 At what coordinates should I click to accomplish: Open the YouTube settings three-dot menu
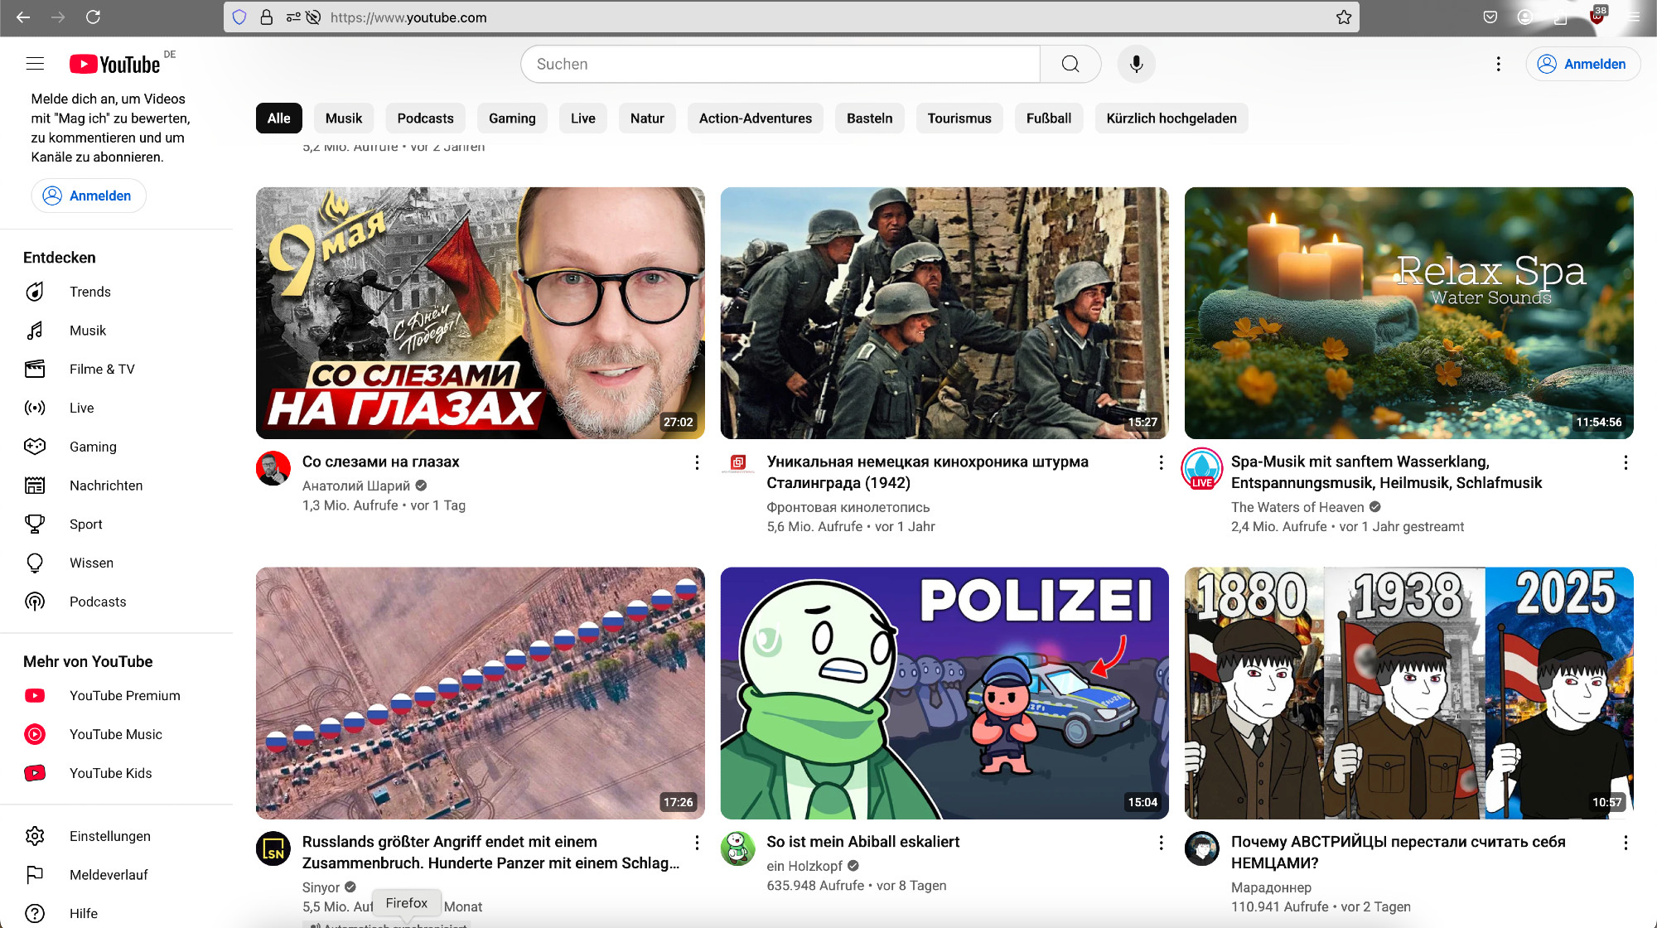[x=1498, y=64]
